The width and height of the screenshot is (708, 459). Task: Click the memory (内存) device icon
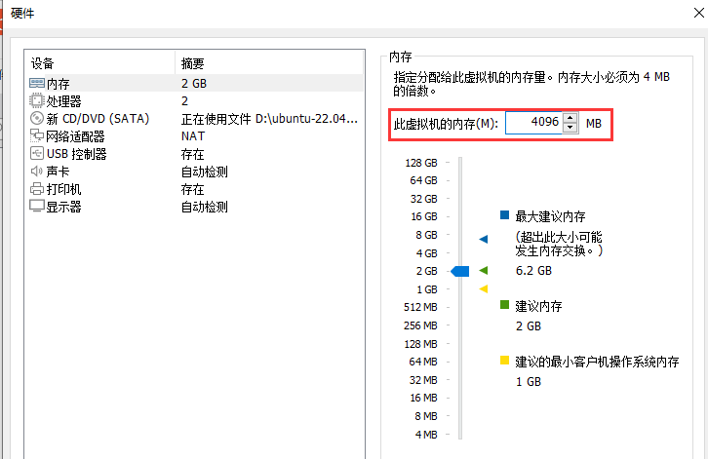click(x=37, y=83)
